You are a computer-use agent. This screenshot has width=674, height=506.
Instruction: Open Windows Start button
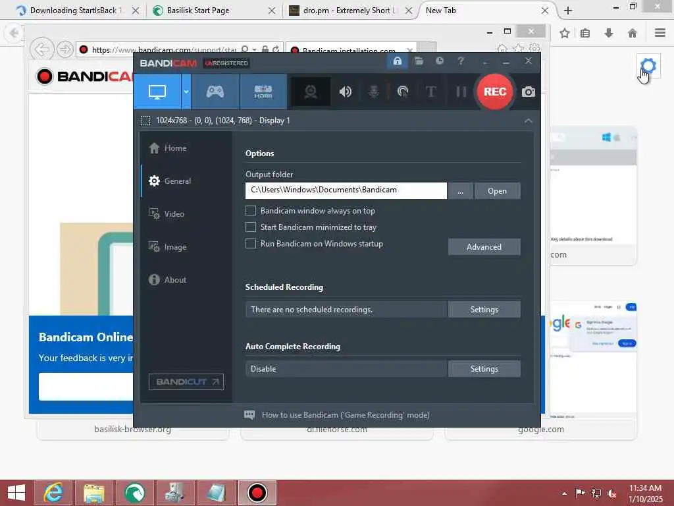(16, 493)
